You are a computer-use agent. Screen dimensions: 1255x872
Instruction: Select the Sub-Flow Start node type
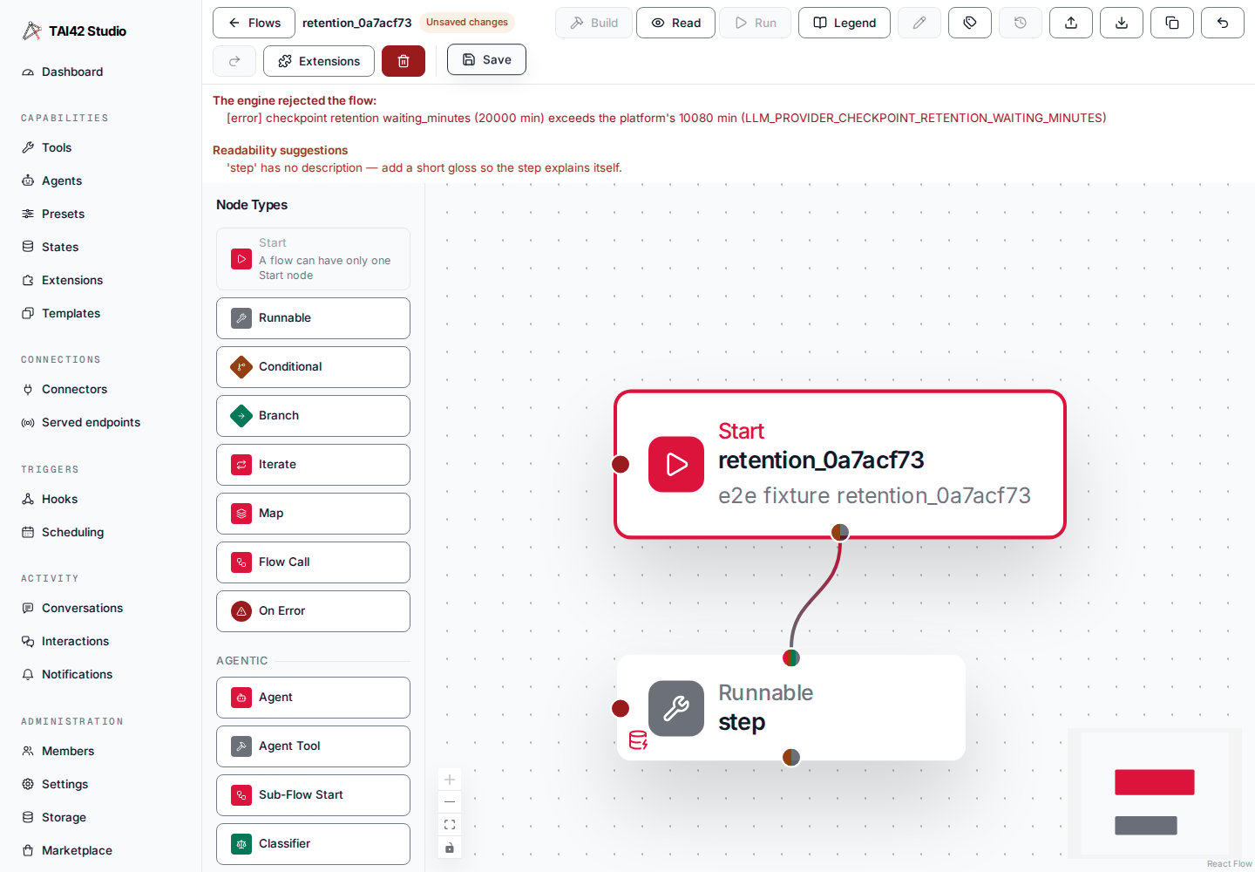click(x=313, y=795)
